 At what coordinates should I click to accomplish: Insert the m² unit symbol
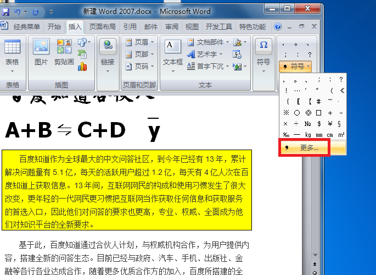pos(341,135)
